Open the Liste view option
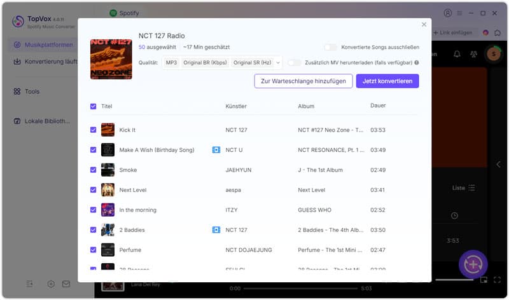509x300 pixels. (464, 188)
